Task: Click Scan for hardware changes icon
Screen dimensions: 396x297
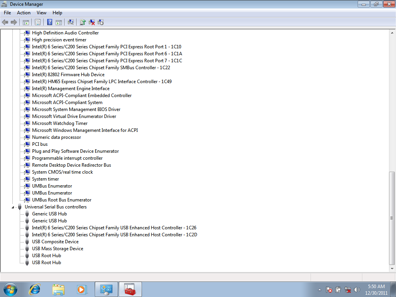Action: 71,22
